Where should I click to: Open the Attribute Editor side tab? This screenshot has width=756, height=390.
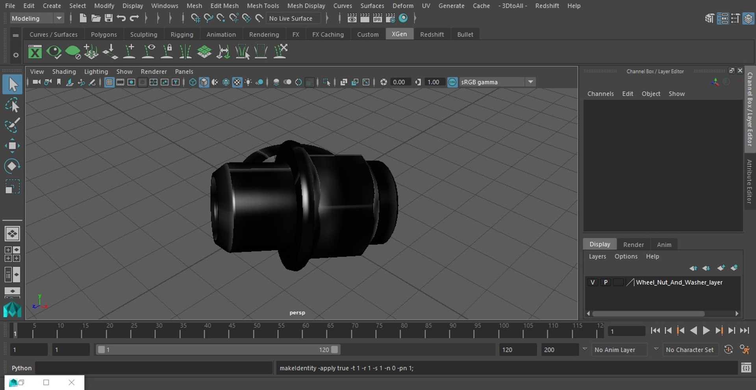(750, 181)
